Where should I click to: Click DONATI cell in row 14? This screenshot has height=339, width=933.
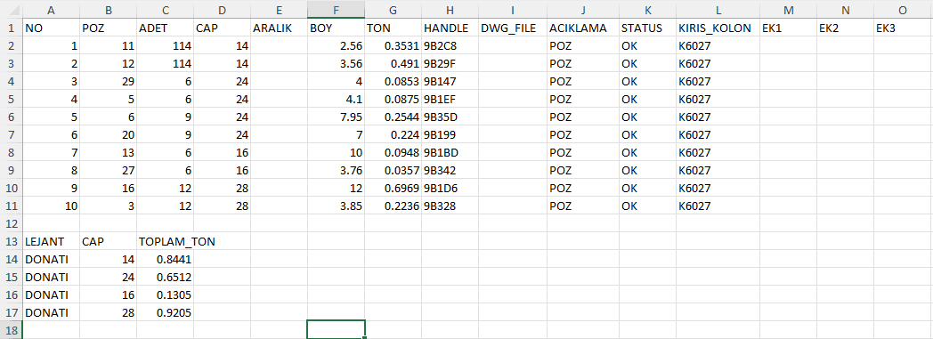(51, 259)
